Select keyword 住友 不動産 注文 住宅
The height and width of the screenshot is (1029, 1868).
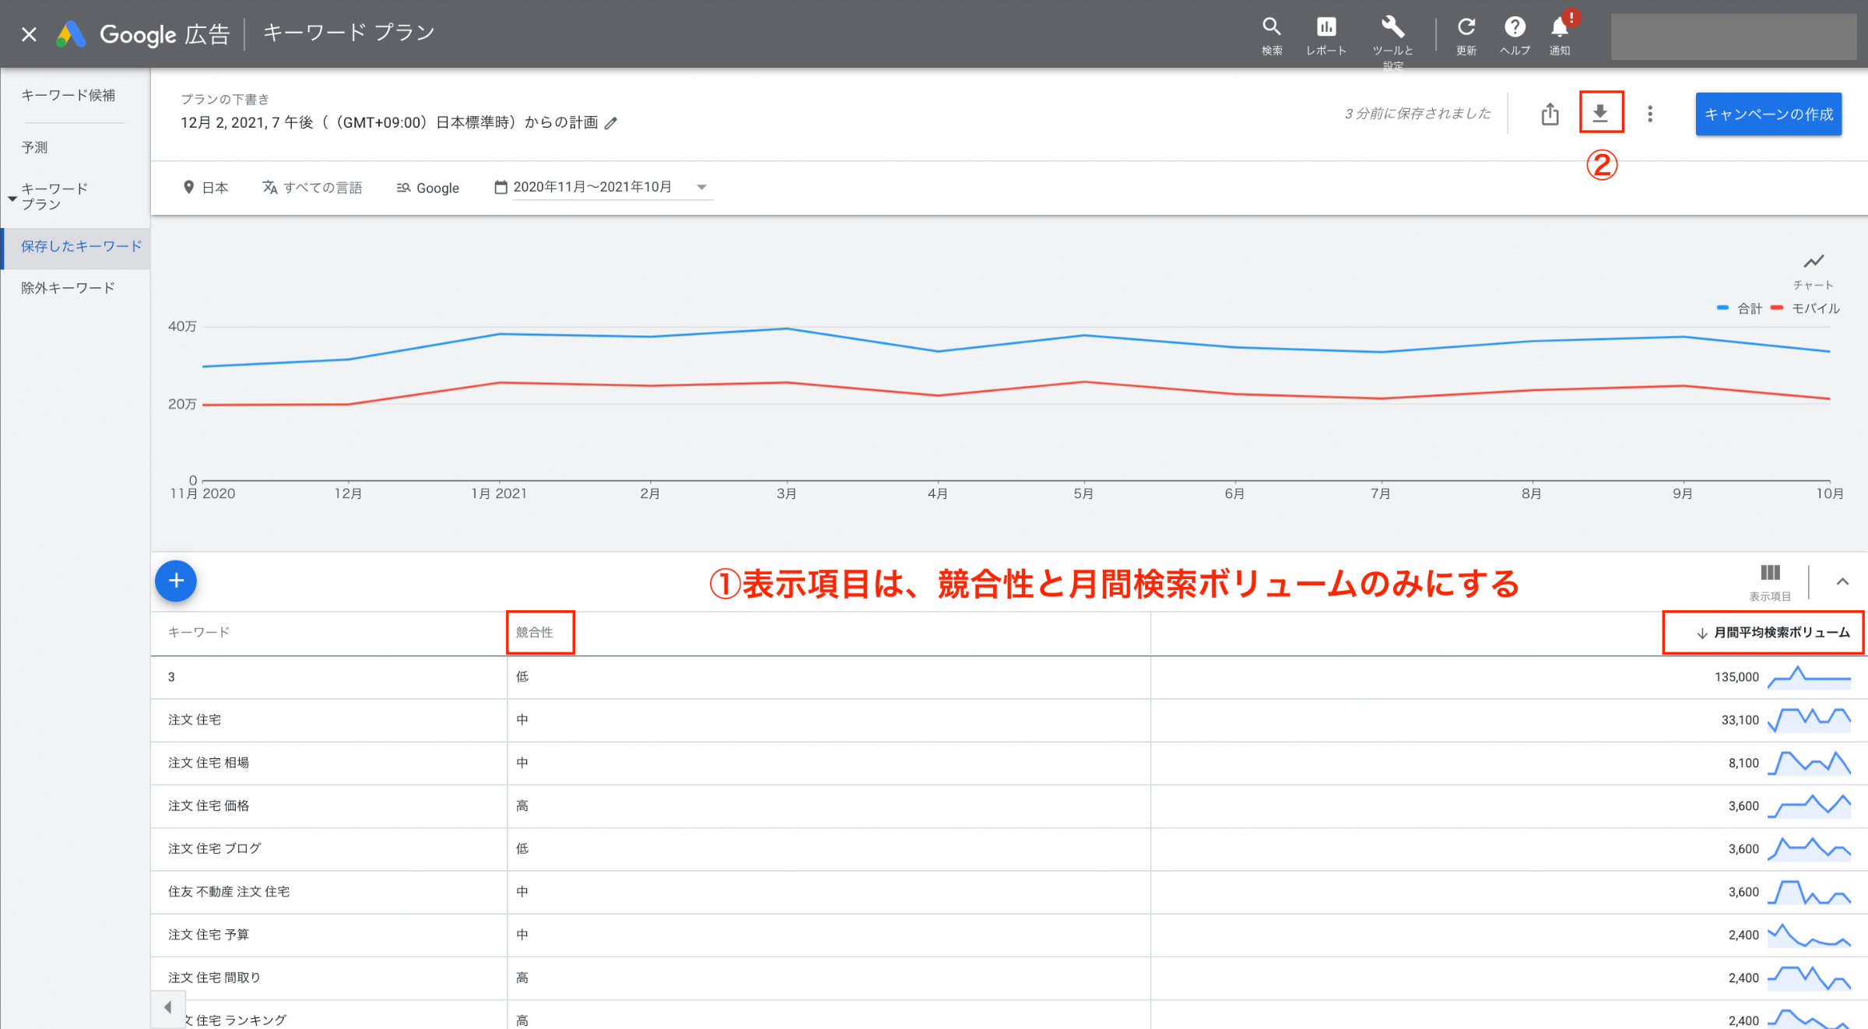229,891
